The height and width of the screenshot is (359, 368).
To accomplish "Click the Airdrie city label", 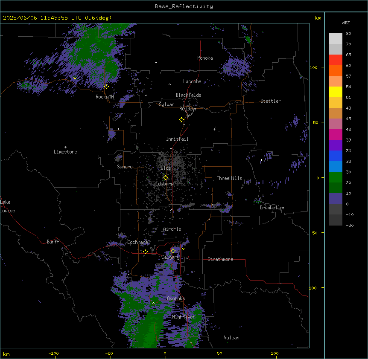I will (172, 229).
